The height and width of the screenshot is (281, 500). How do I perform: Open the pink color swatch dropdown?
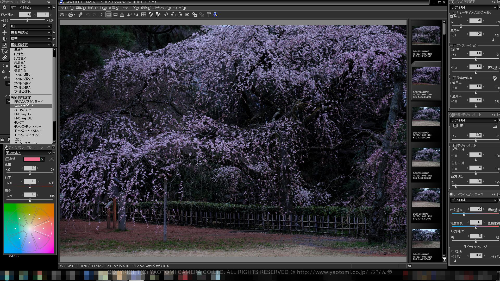[x=34, y=159]
